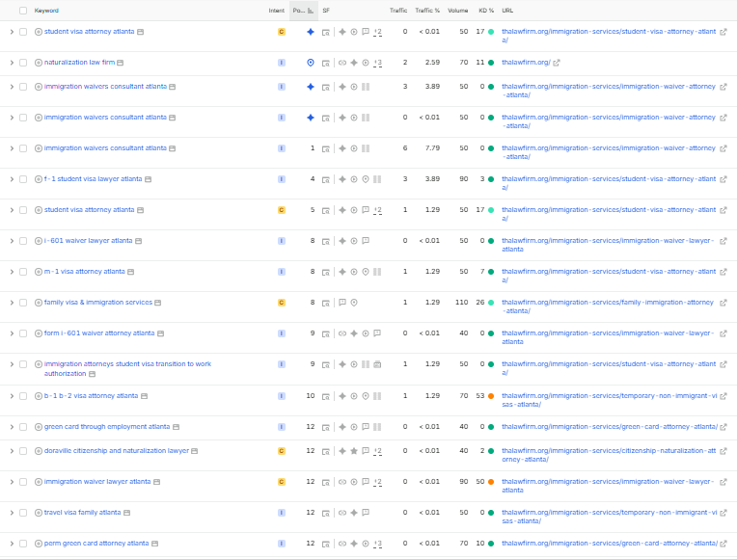This screenshot has width=737, height=559.
Task: Click traffic percent 2.59 for naturalization law firm
Action: (432, 63)
